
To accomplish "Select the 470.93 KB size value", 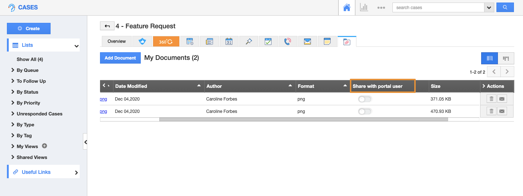I will click(x=441, y=111).
